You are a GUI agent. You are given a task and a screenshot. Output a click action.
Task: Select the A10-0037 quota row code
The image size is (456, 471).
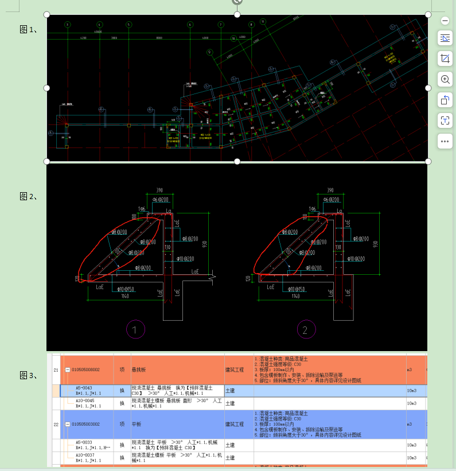click(x=85, y=455)
